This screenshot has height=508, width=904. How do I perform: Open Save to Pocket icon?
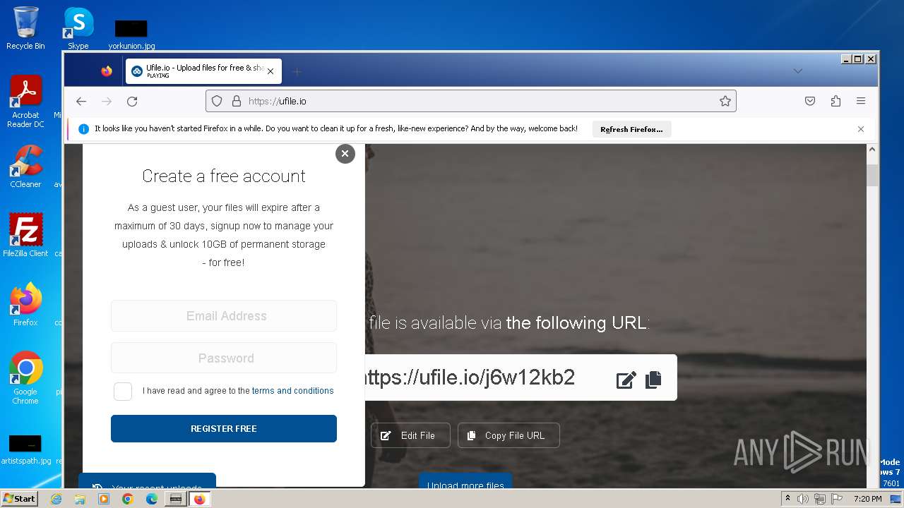tap(810, 101)
